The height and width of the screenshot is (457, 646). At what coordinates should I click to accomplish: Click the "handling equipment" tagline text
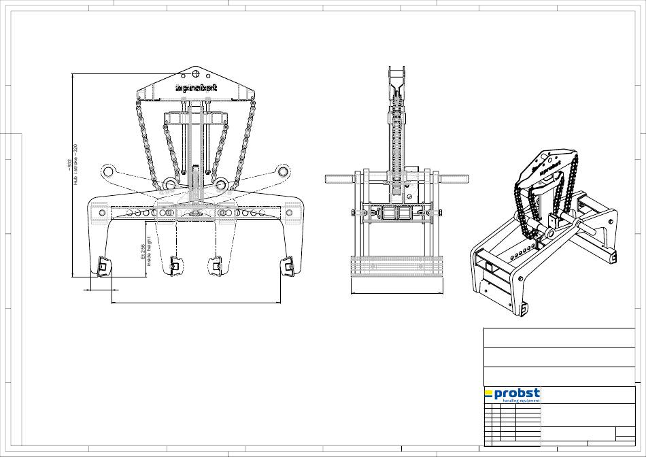(520, 401)
